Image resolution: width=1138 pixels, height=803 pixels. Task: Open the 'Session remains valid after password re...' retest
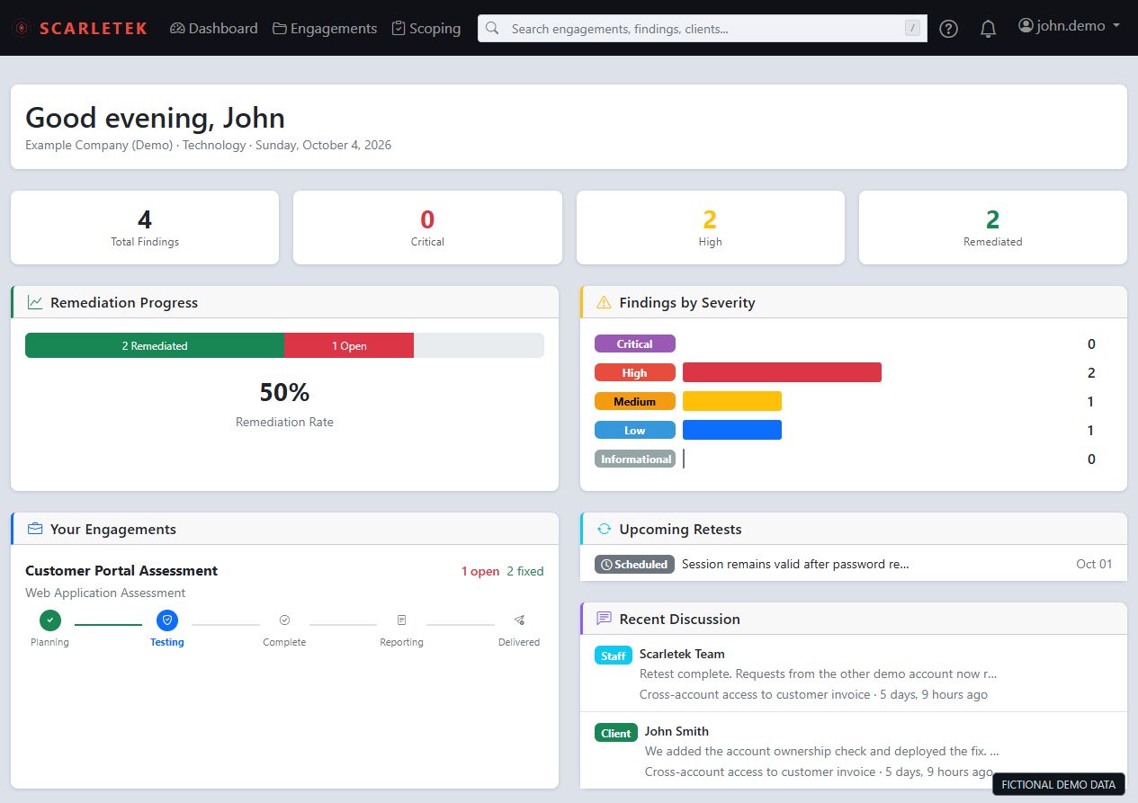[795, 565]
